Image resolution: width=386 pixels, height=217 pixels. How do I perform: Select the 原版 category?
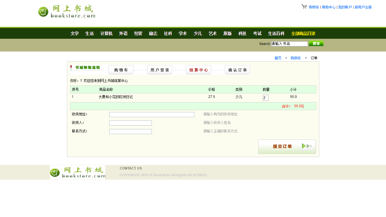click(227, 33)
